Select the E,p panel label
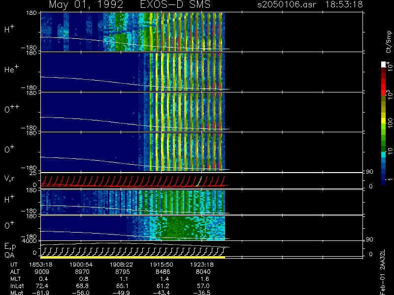This screenshot has height=295, width=394. point(10,246)
